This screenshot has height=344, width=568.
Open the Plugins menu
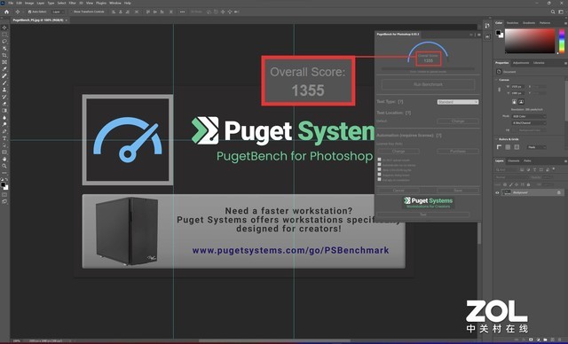coord(101,3)
